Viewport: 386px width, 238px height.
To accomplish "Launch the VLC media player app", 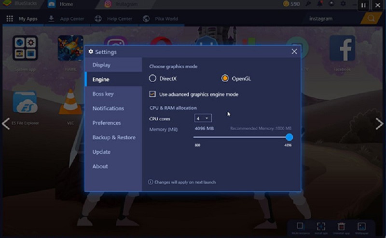I will [x=70, y=102].
